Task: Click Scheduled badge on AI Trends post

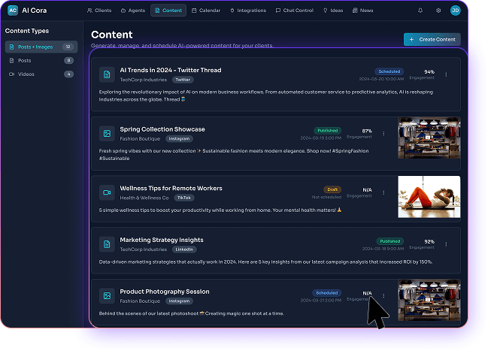Action: [x=389, y=71]
